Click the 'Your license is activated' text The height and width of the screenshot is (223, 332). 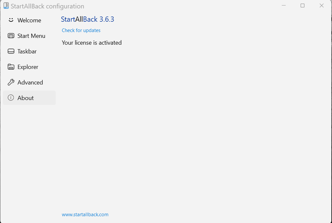tap(92, 43)
